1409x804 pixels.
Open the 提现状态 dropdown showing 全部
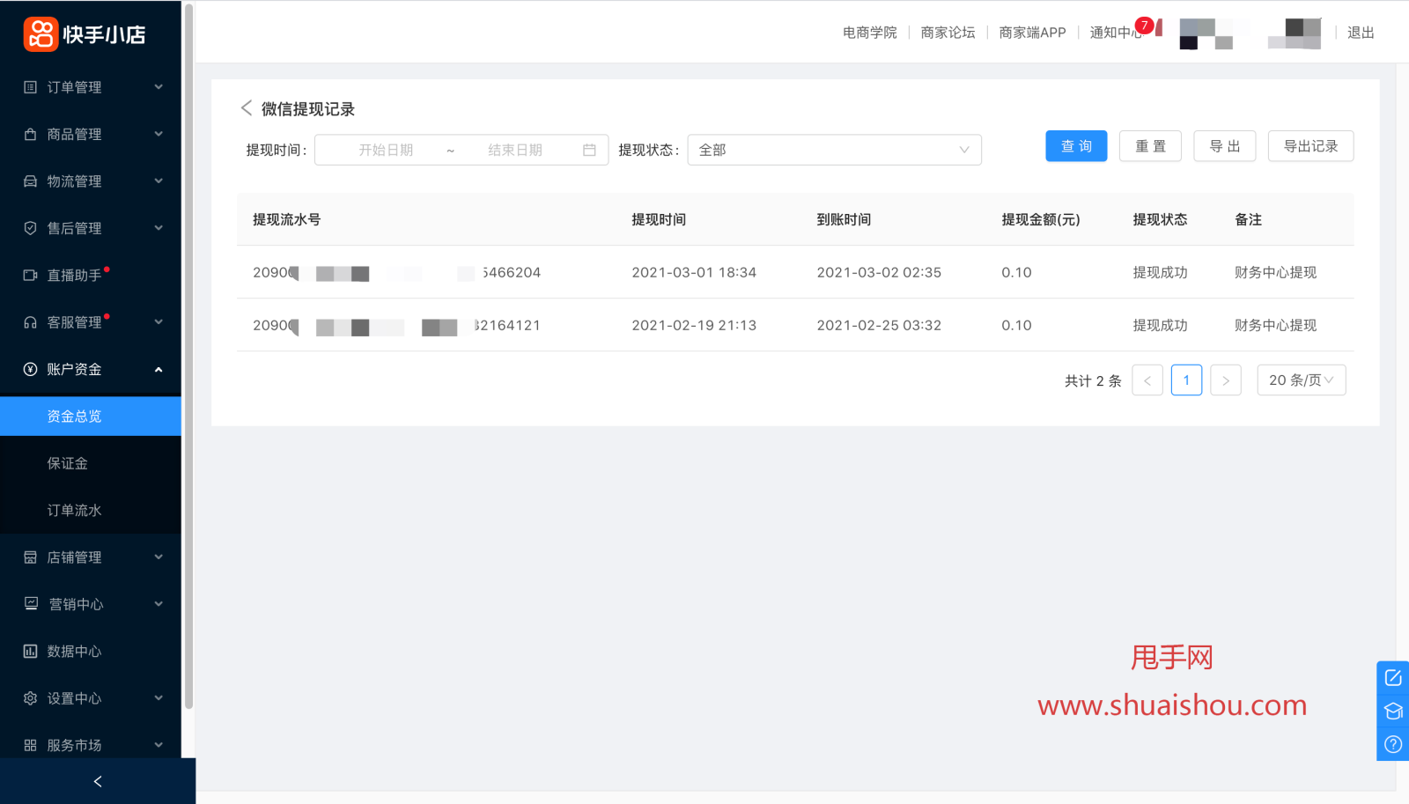(834, 150)
